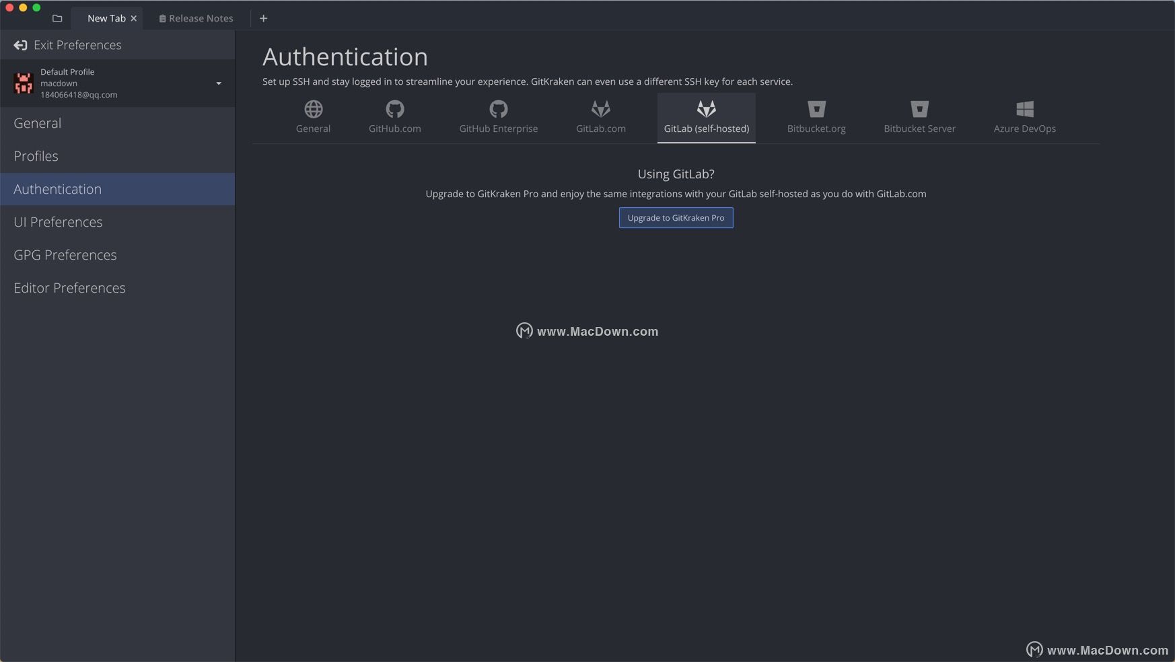
Task: Click the 184066418@qq.com email text
Action: coord(79,95)
